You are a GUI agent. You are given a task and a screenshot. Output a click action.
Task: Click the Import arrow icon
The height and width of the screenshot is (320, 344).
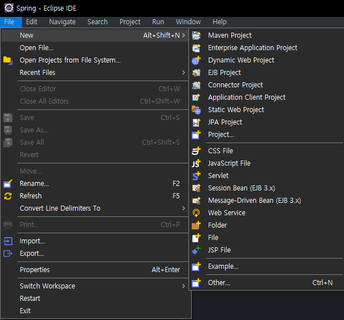coord(8,241)
